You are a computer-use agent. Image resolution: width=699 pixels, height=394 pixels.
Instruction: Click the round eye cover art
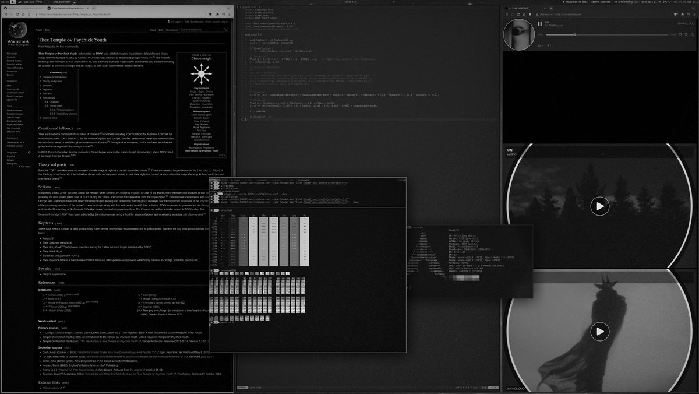[519, 34]
